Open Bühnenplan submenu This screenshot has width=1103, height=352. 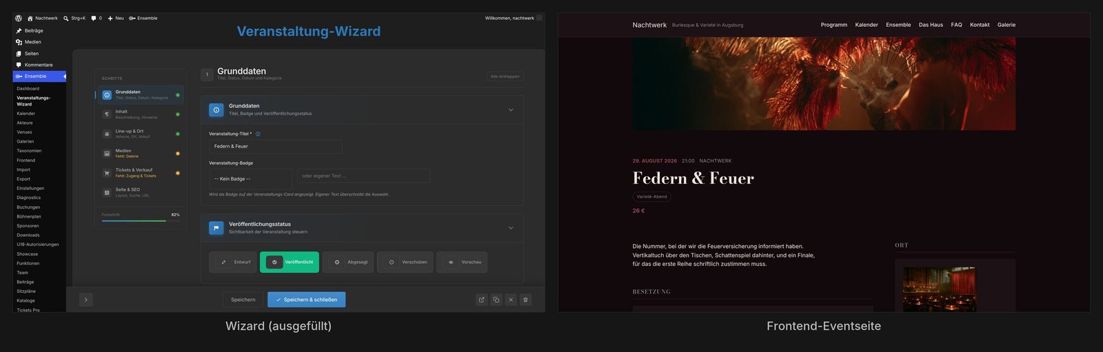(x=29, y=216)
